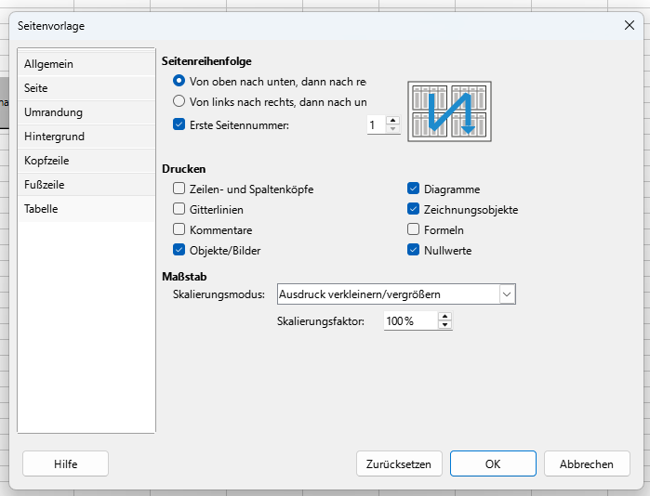Select 'Von oben nach unten' page order
650x496 pixels.
pyautogui.click(x=179, y=82)
